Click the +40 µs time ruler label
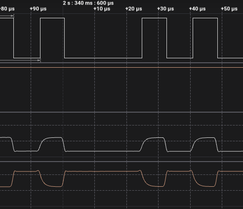This screenshot has height=209, width=243. 197,9
